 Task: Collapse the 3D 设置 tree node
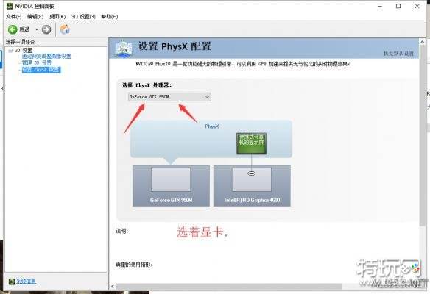[x=10, y=51]
